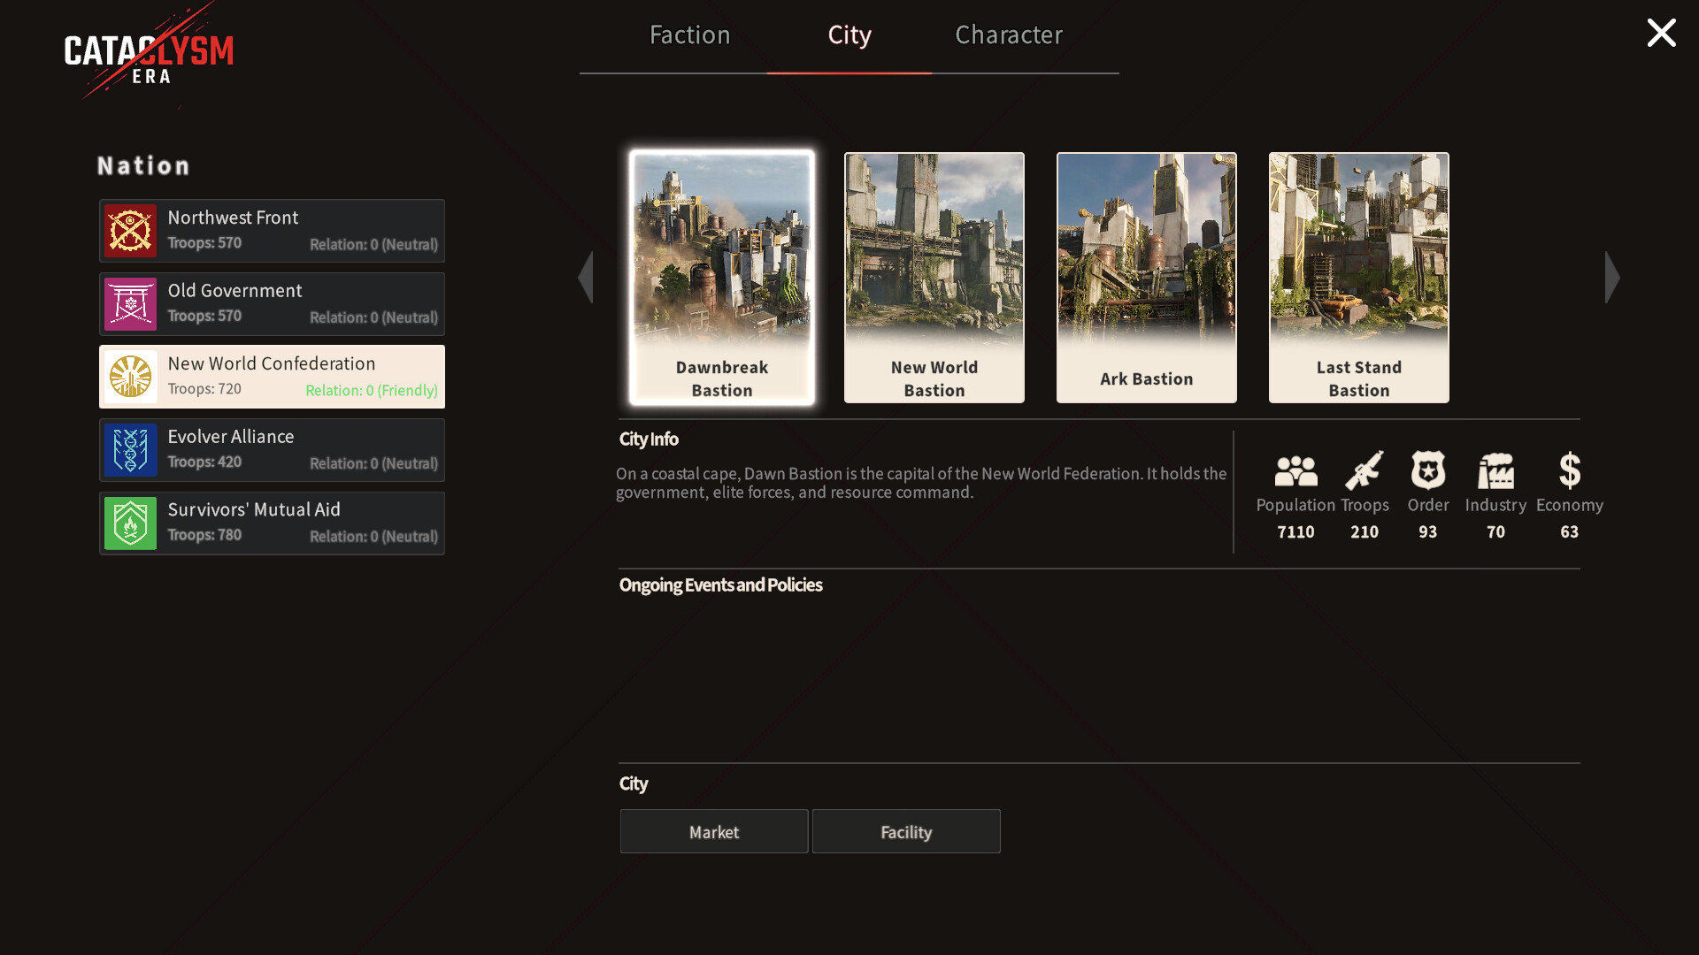Open the Facility button
The image size is (1699, 955).
[906, 831]
